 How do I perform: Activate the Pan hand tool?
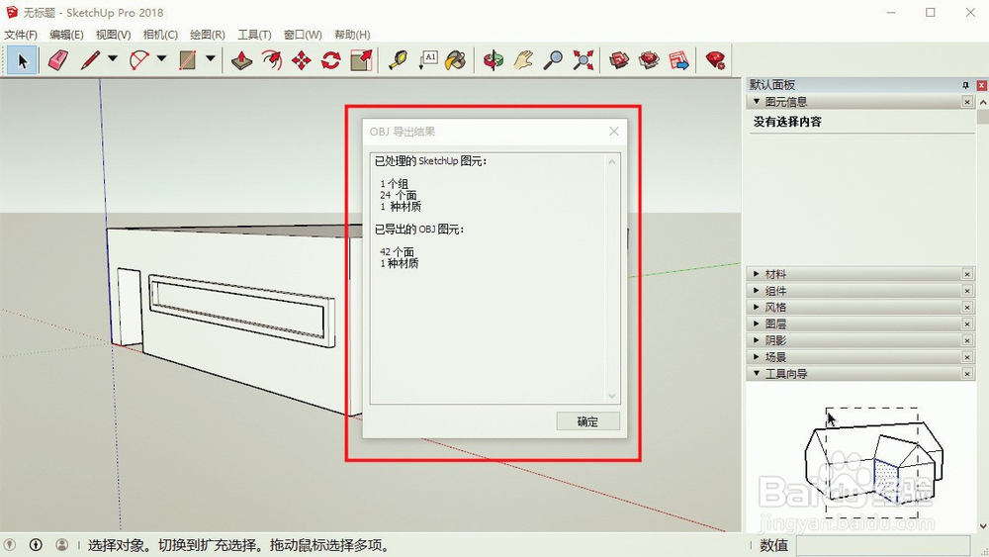point(523,60)
